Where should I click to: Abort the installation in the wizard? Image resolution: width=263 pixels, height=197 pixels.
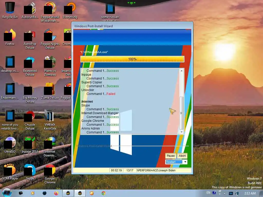[x=182, y=156]
